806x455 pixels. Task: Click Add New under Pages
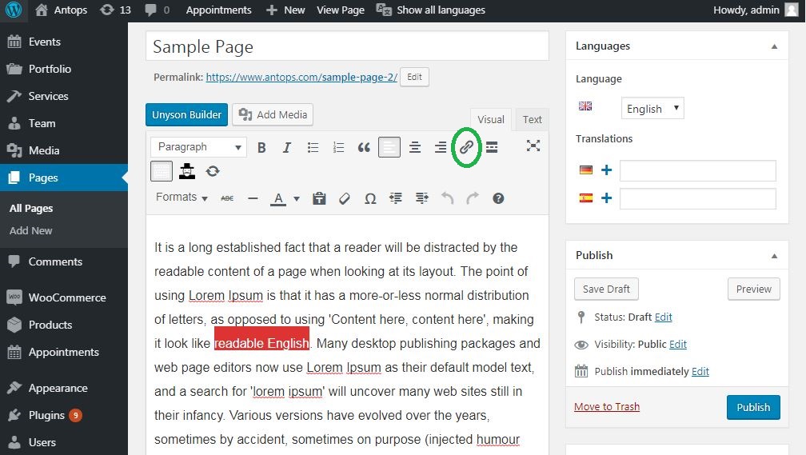[31, 231]
